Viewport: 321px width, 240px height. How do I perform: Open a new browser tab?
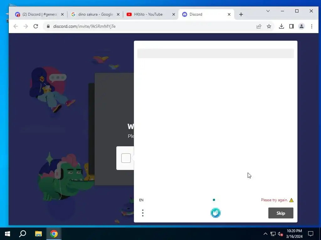pos(241,14)
